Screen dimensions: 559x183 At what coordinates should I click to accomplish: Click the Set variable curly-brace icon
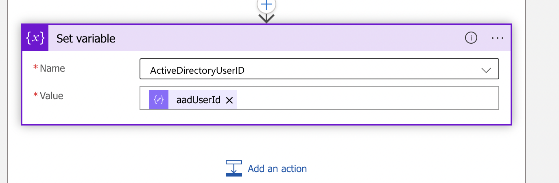point(35,38)
